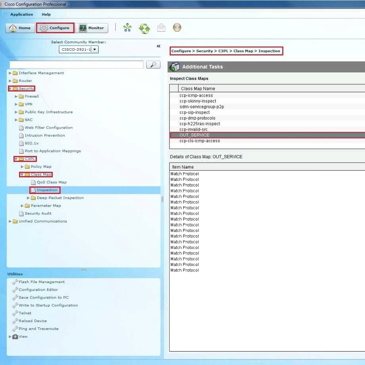This screenshot has width=365, height=365.
Task: Collapse the C3PL folder
Action: 16,159
